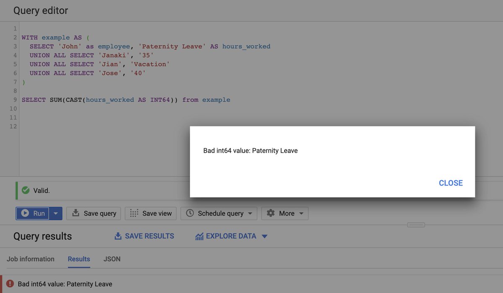The height and width of the screenshot is (293, 503).
Task: Open the More options dropdown
Action: (x=285, y=213)
